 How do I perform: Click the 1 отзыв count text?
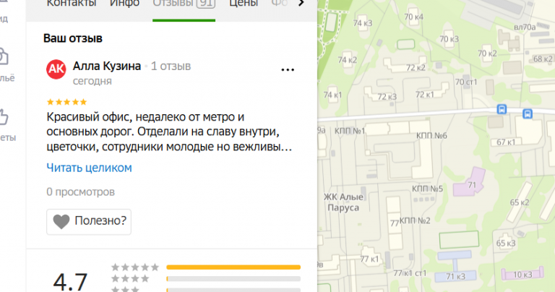click(171, 66)
